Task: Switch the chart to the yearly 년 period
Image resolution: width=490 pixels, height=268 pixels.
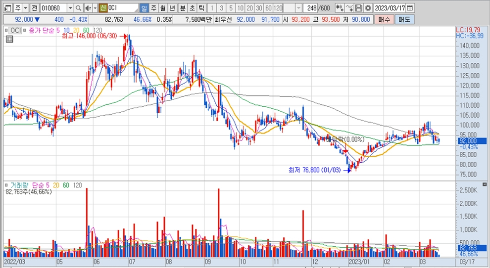Action: [x=172, y=8]
